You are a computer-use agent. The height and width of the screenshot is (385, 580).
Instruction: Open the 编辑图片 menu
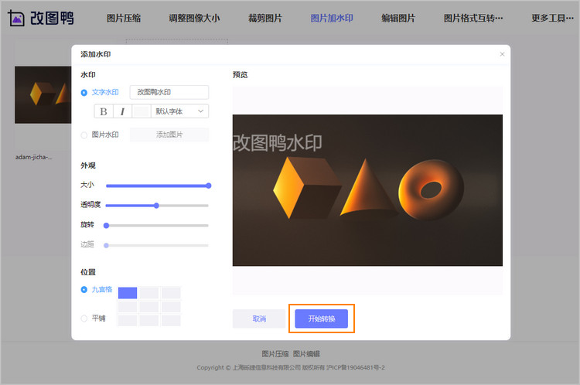pyautogui.click(x=398, y=18)
